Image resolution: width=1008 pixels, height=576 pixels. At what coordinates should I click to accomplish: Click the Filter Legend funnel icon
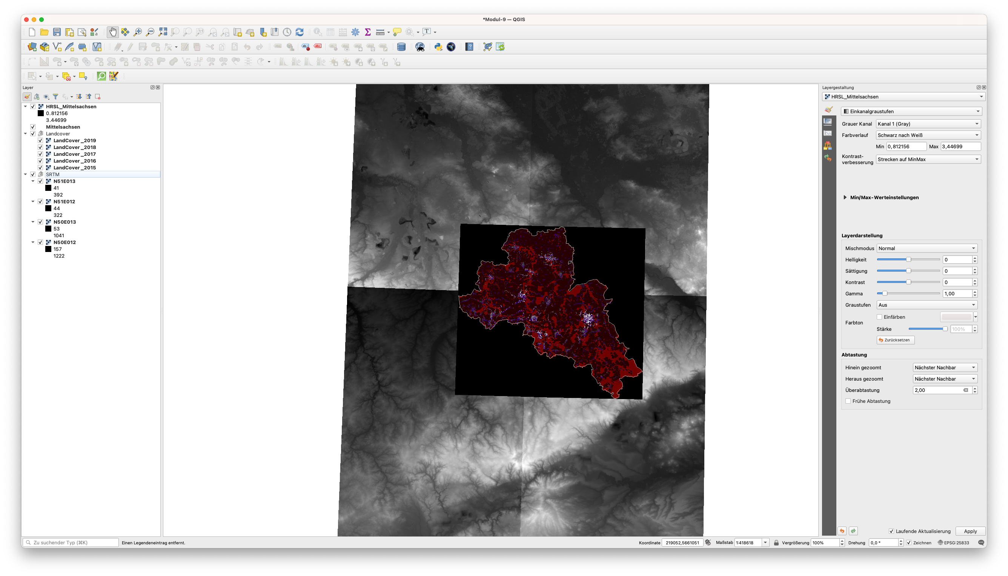(x=56, y=97)
